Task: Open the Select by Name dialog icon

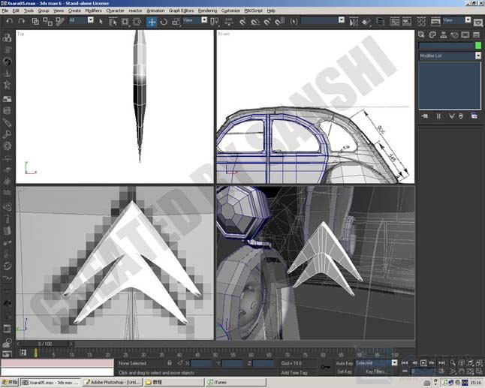Action: coord(113,21)
